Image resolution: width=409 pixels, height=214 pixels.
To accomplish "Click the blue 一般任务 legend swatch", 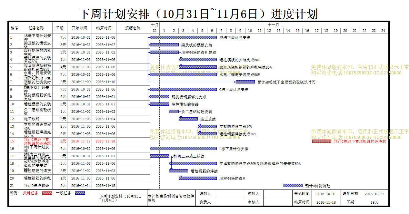I will pyautogui.click(x=80, y=193).
